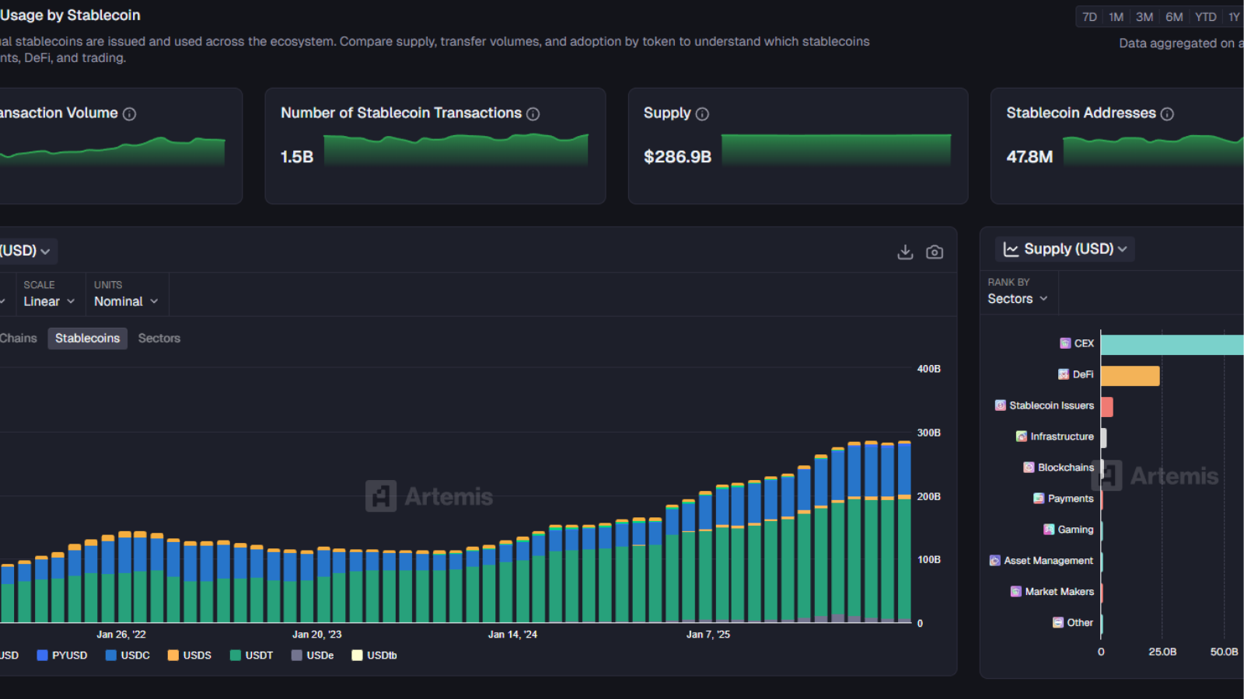Toggle USDS series in chart legend
This screenshot has width=1244, height=699.
(190, 656)
